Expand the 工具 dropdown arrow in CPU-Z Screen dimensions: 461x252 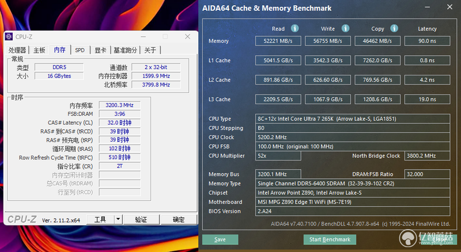tap(118, 219)
